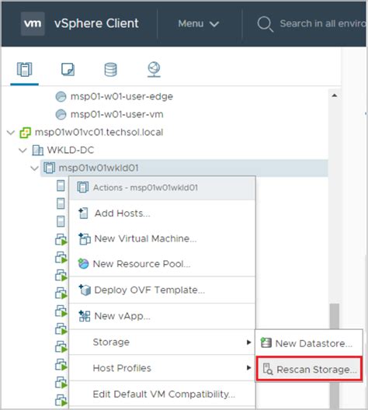This screenshot has height=410, width=368.
Task: Choose New Virtual Machine... menu entry
Action: pos(162,238)
